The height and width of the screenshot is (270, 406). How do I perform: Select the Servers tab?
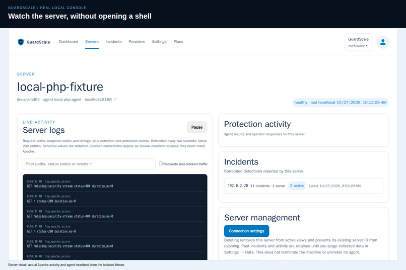point(92,42)
